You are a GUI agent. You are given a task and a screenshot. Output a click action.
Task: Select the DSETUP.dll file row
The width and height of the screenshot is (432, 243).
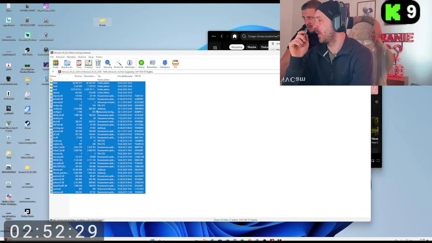(98, 125)
